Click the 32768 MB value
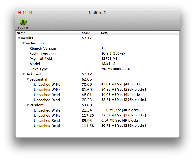Viewport: 195px width, 159px height. 109,59
